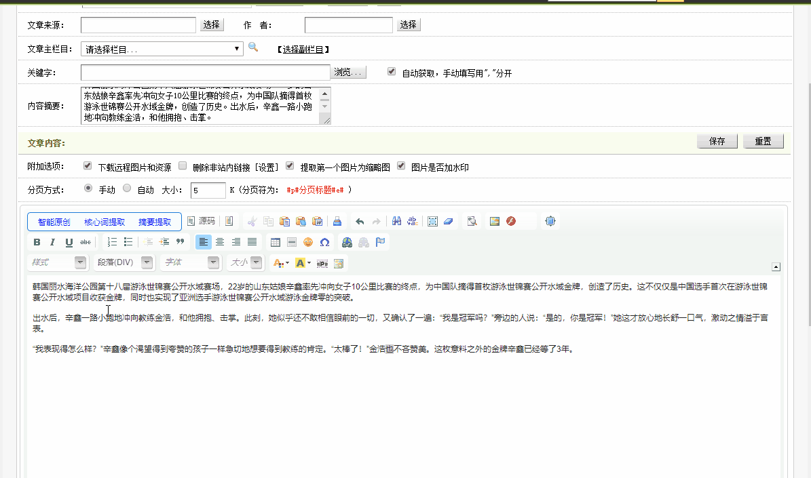Image resolution: width=811 pixels, height=478 pixels.
Task: Justify text alignment
Action: point(252,242)
